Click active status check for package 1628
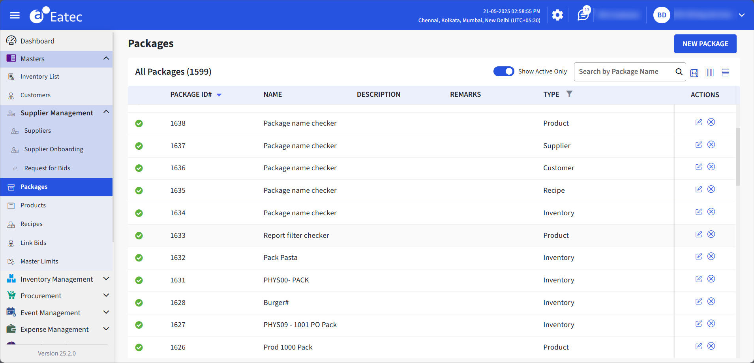Image resolution: width=754 pixels, height=363 pixels. click(x=139, y=303)
